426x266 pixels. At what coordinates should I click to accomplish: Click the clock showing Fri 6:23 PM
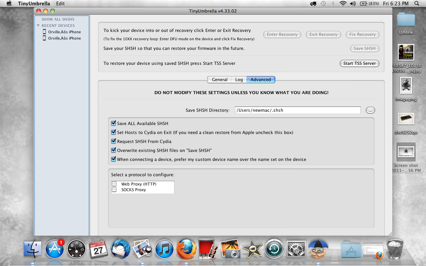coord(395,3)
